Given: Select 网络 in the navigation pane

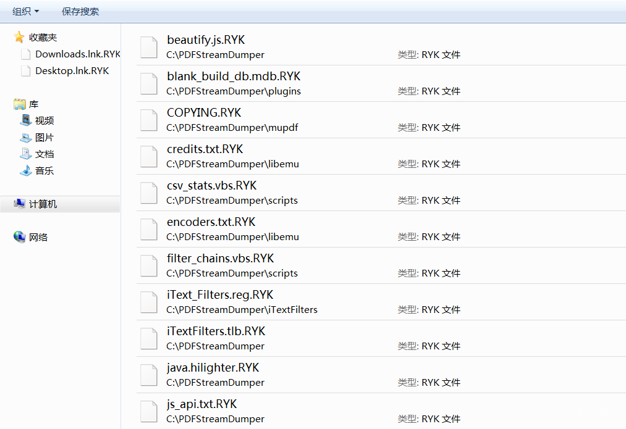Looking at the screenshot, I should pyautogui.click(x=38, y=237).
